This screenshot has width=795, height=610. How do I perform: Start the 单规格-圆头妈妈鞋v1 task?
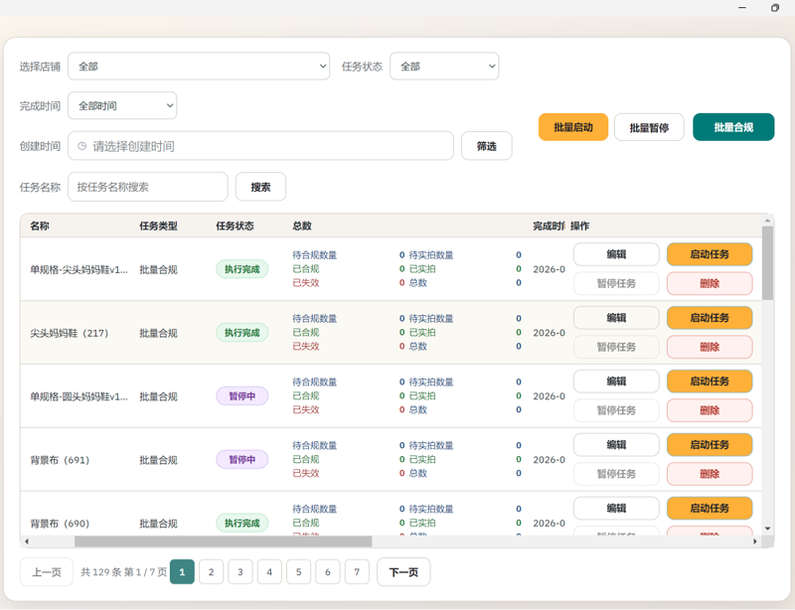tap(710, 381)
